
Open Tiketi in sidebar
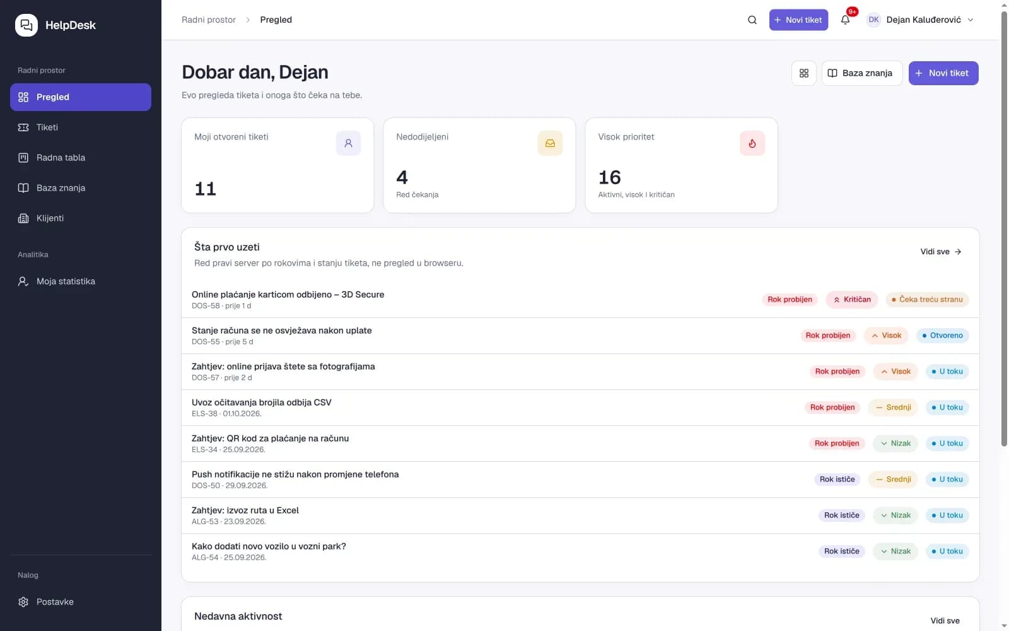coord(81,127)
